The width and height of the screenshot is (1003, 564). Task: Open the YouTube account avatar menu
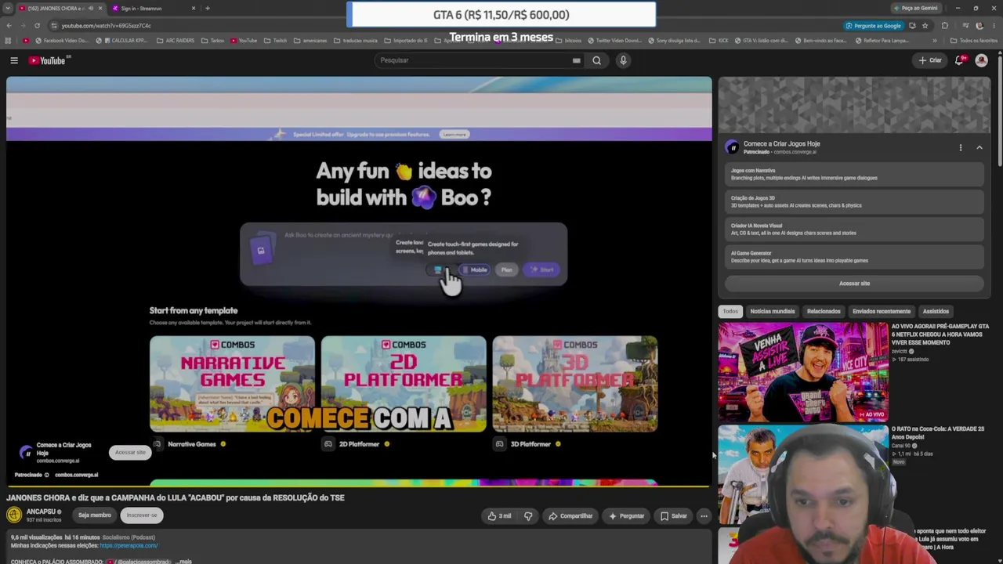coord(981,60)
